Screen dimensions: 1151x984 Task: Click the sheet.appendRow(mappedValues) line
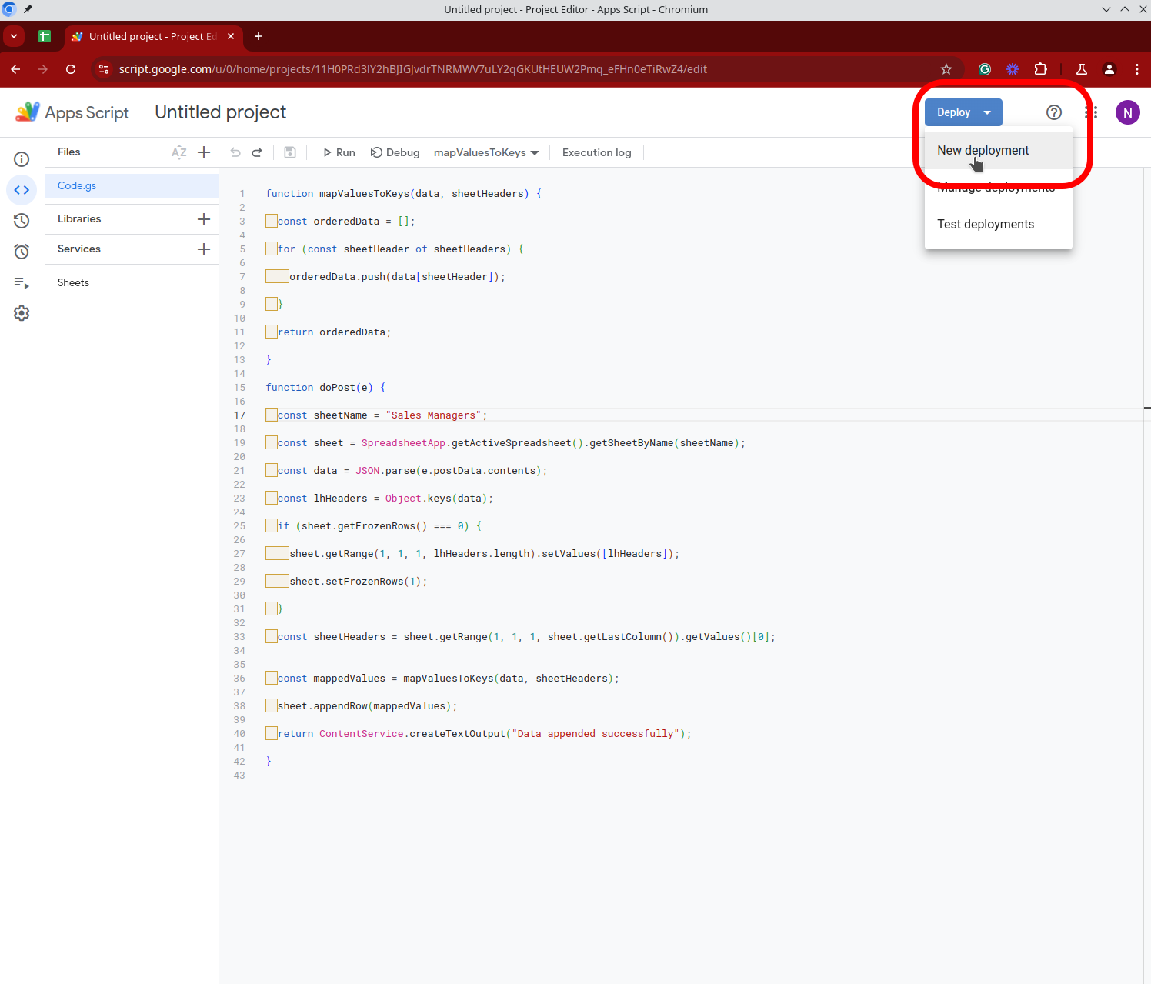tap(368, 706)
